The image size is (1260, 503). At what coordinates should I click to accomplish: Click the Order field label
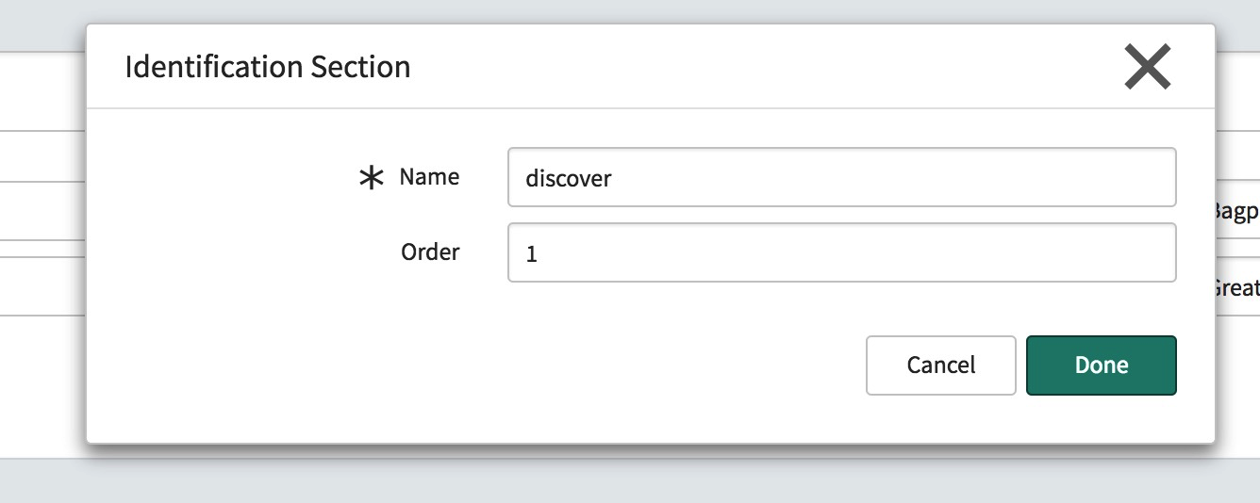click(x=430, y=252)
